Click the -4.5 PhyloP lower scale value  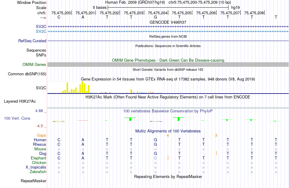[x=40, y=126]
